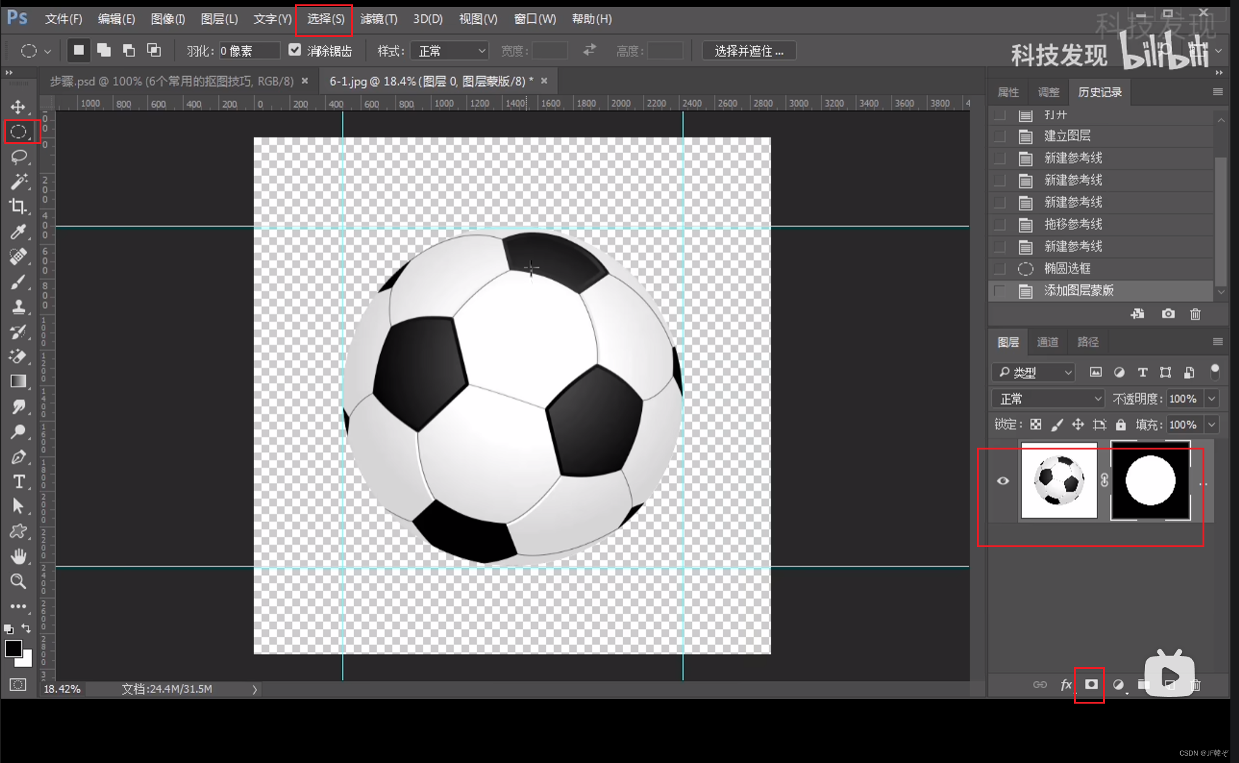Image resolution: width=1239 pixels, height=763 pixels.
Task: Select the Hand tool
Action: pyautogui.click(x=19, y=556)
